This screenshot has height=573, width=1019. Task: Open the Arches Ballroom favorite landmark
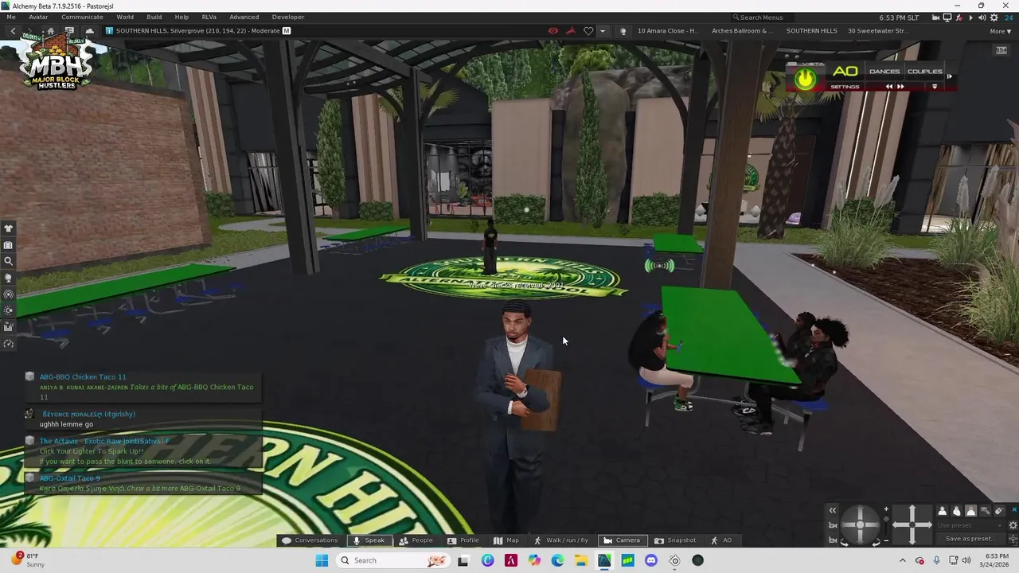[x=742, y=31]
